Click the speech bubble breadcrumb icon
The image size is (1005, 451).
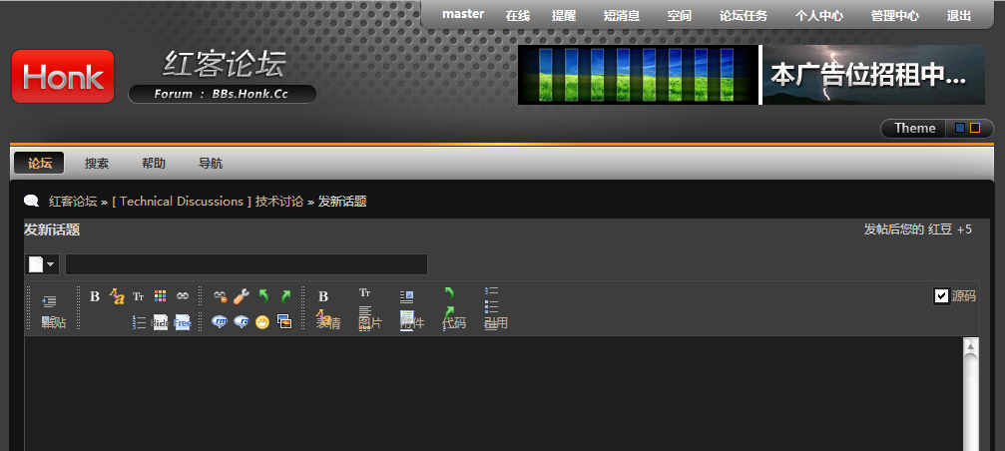tap(31, 201)
